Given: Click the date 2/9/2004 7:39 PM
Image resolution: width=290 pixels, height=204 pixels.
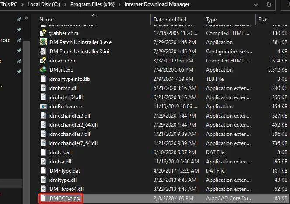Looking at the screenshot, I should pos(173,79).
